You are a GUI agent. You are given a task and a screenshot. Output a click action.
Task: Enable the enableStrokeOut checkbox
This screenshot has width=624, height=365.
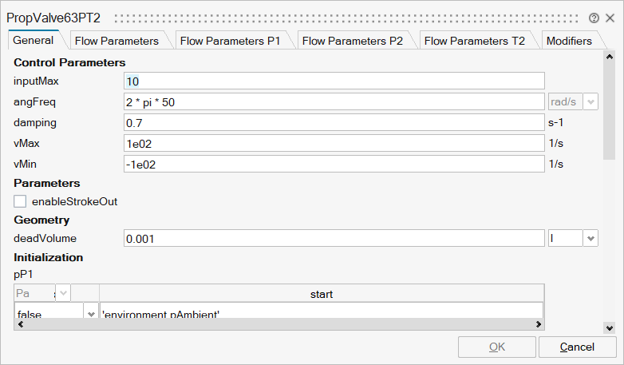20,201
